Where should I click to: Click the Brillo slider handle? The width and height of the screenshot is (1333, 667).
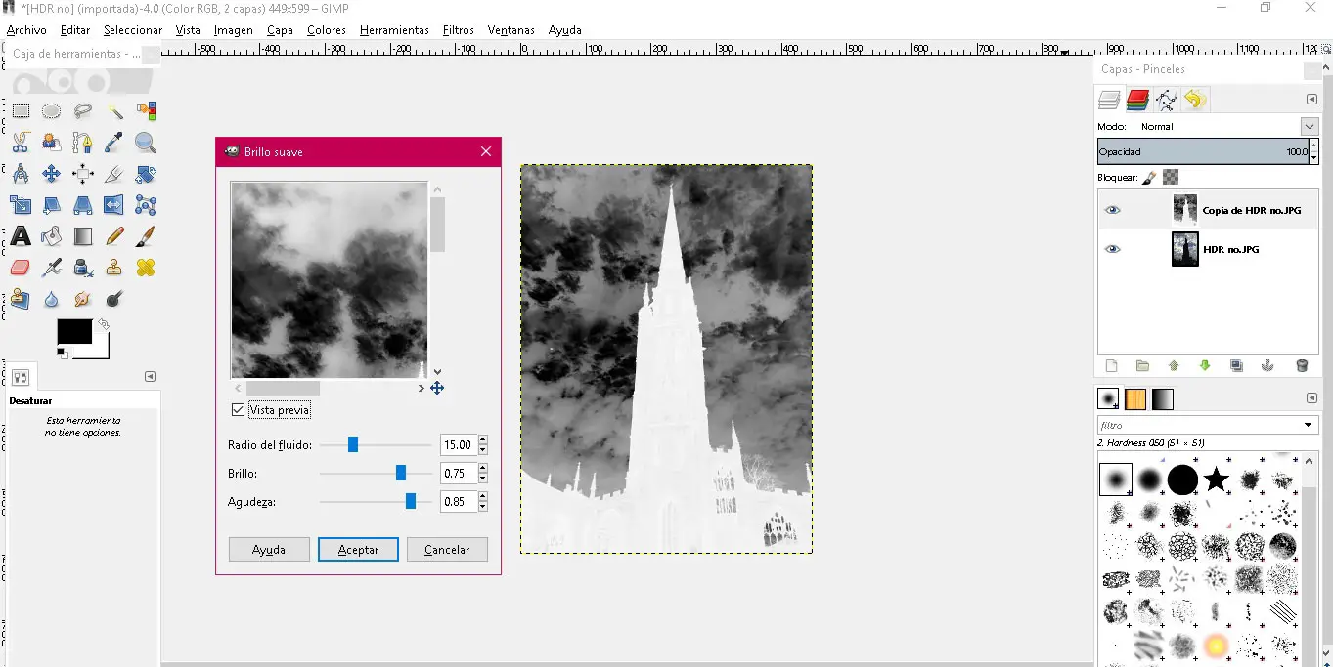pyautogui.click(x=401, y=474)
